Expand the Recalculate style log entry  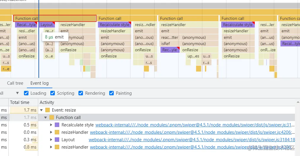(52, 125)
